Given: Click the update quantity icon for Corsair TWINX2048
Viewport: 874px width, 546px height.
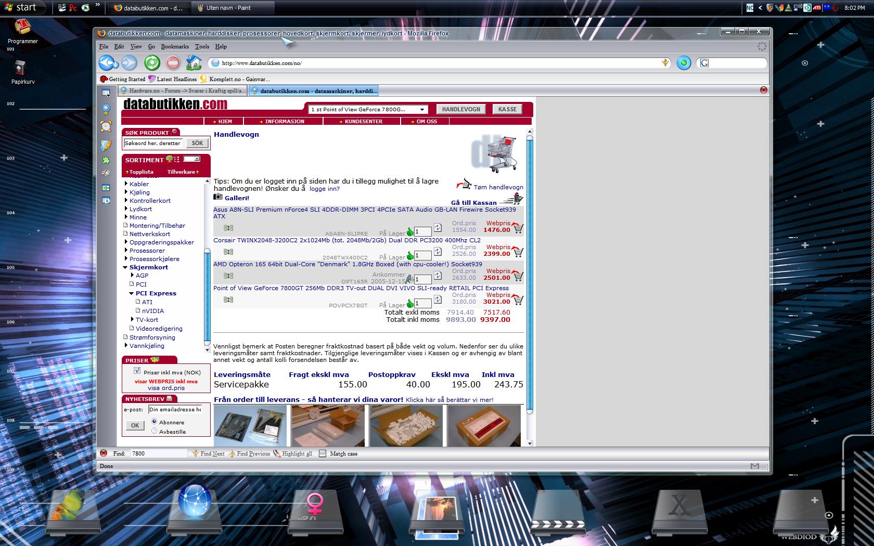Looking at the screenshot, I should tap(438, 251).
